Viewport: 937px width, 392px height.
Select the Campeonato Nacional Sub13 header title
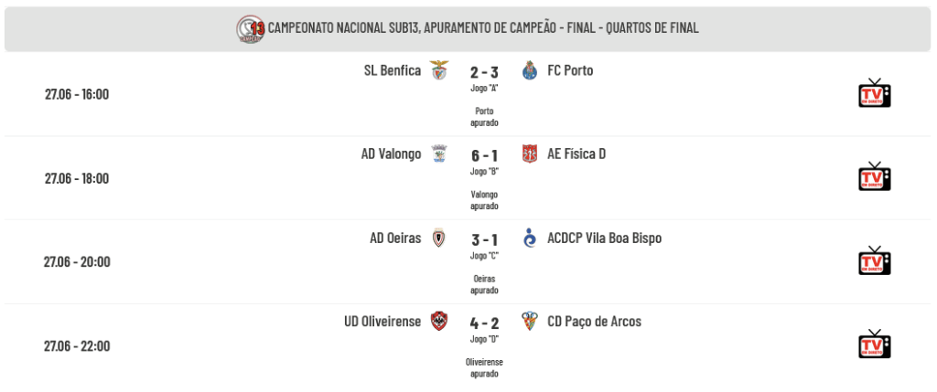click(x=483, y=28)
